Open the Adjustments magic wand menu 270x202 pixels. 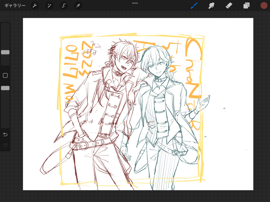[49, 6]
